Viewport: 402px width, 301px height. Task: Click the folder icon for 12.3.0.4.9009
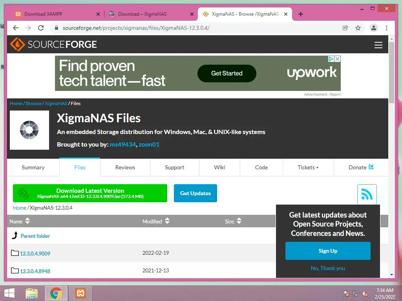point(15,253)
